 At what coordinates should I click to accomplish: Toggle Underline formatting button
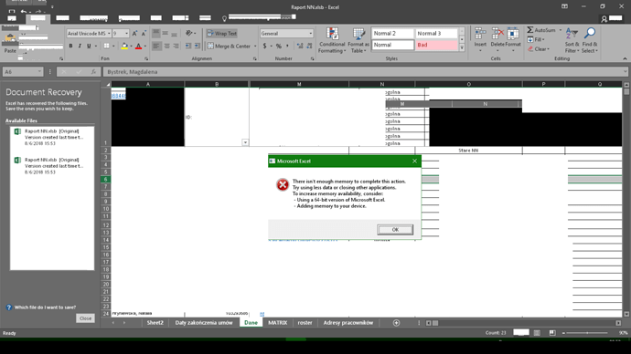tap(89, 46)
